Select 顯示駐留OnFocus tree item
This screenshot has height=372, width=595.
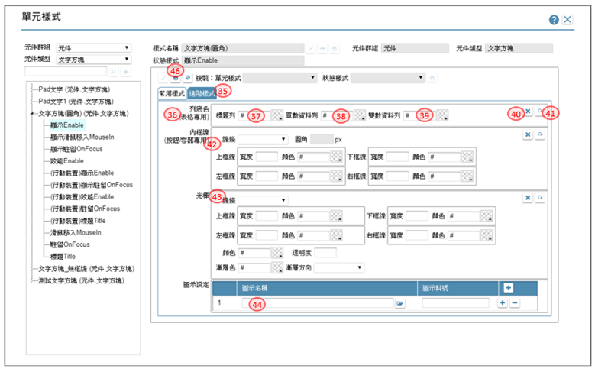tap(76, 149)
